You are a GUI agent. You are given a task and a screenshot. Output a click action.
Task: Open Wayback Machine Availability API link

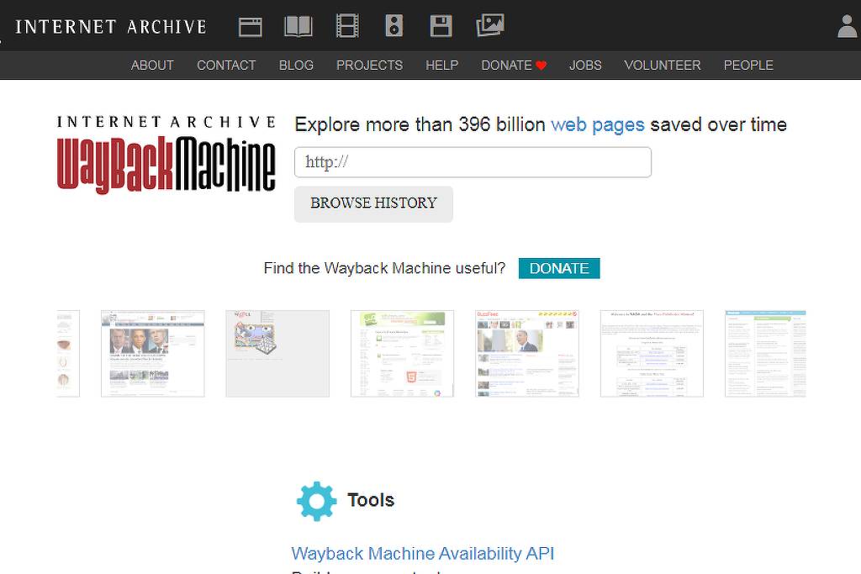(422, 553)
